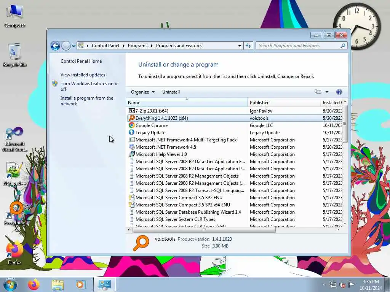Select the Recycle Bin desktop icon

point(15,55)
